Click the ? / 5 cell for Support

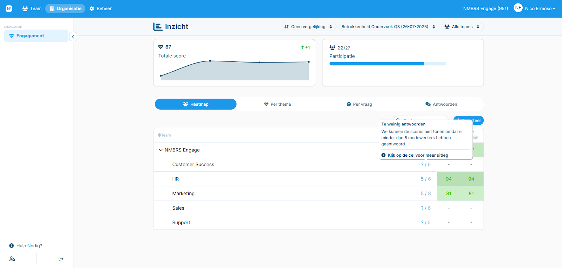click(426, 223)
